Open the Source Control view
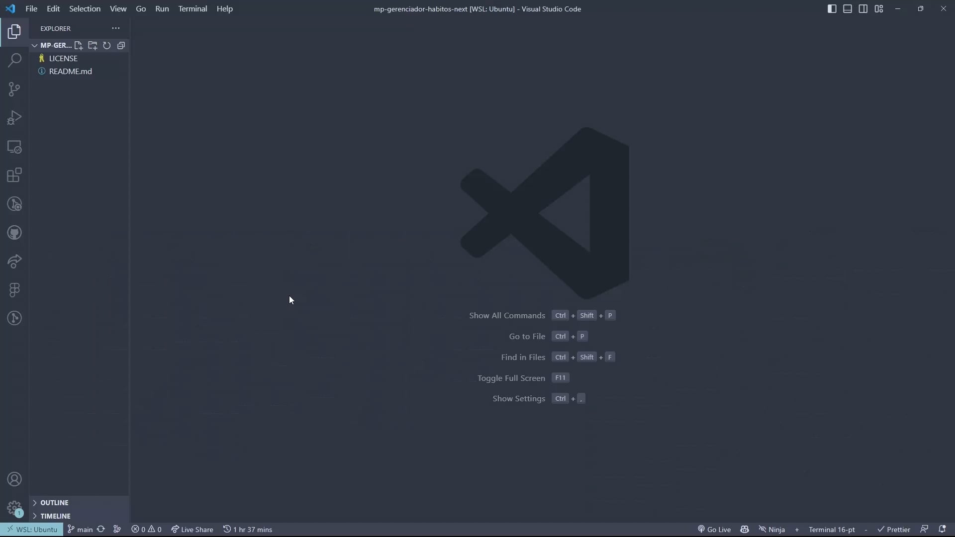The image size is (955, 537). pyautogui.click(x=14, y=89)
